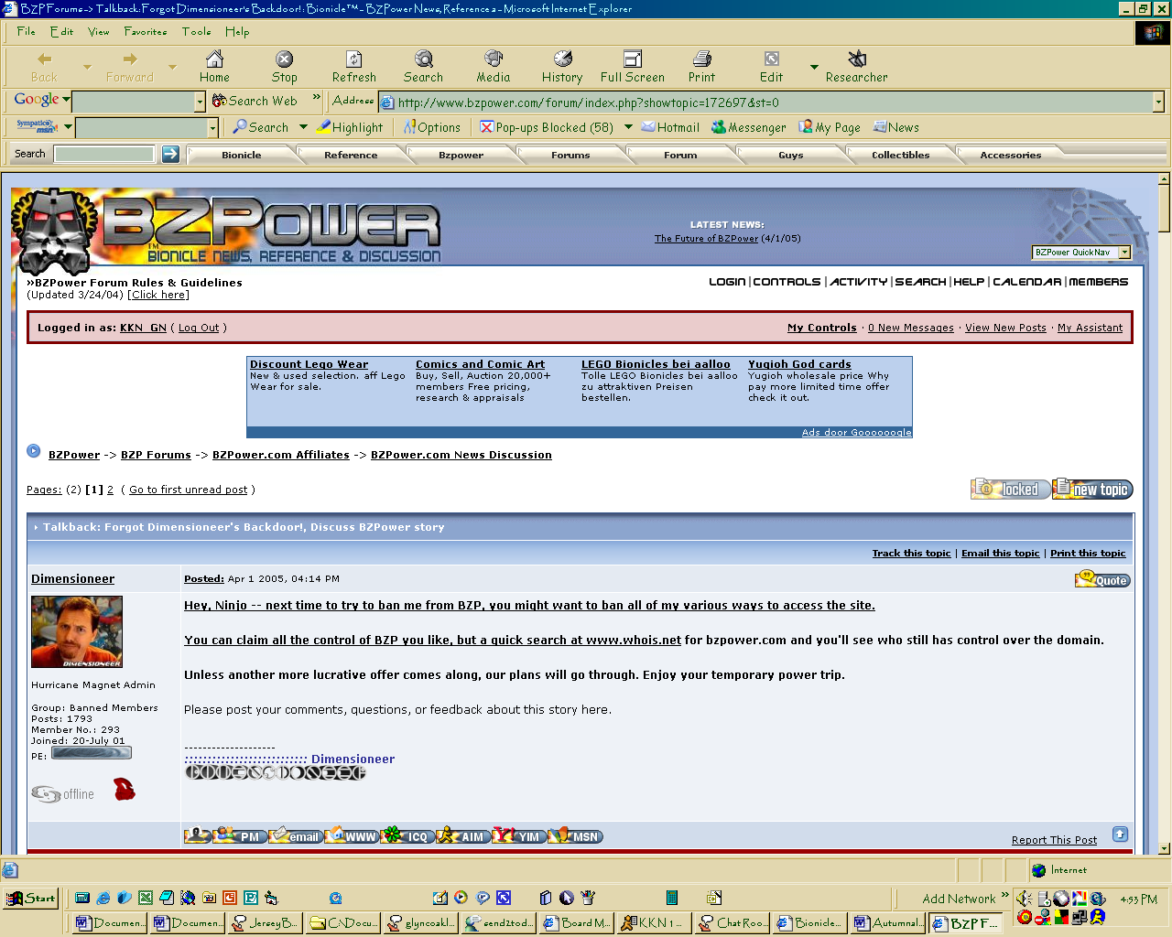Open the Favorites menu
Viewport: 1172px width, 937px height.
tap(146, 31)
